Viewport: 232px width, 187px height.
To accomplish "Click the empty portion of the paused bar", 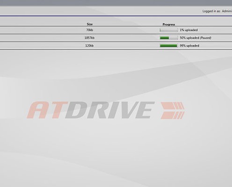I will pos(173,38).
